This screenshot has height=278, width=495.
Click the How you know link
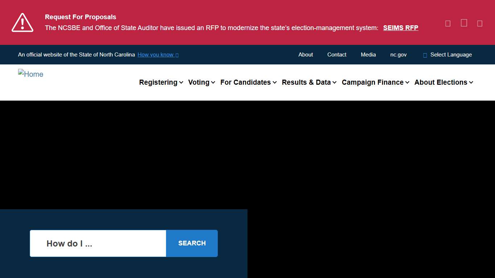tap(155, 55)
